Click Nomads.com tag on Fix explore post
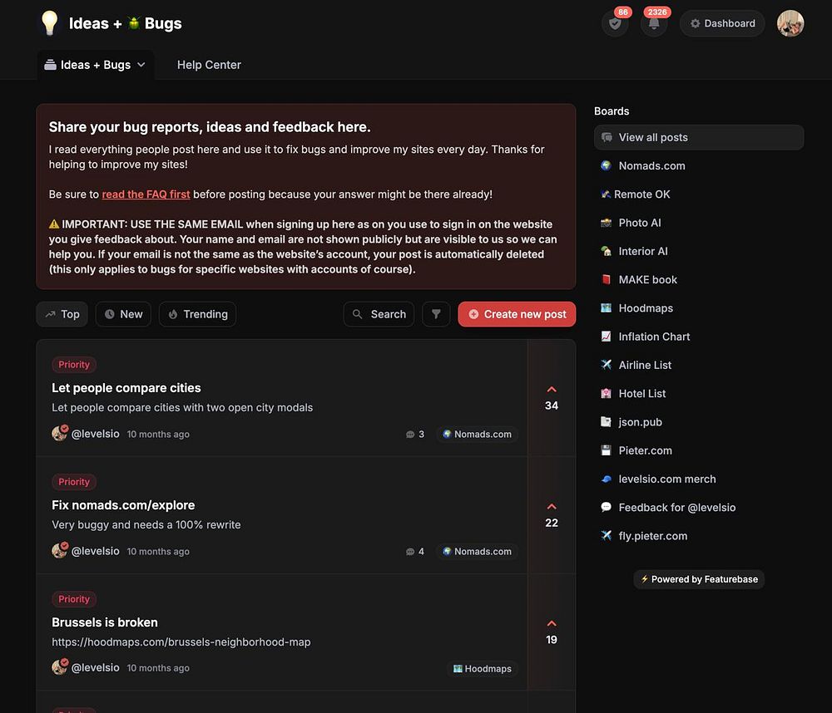Image resolution: width=832 pixels, height=713 pixels. click(x=477, y=551)
